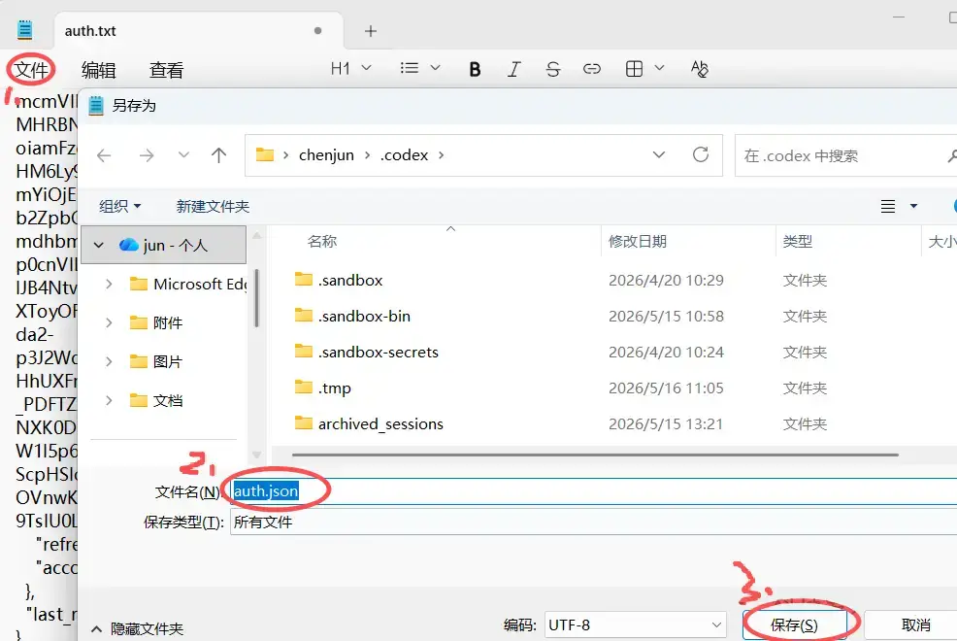The image size is (957, 641).
Task: Collapse the jun - 个人 tree node
Action: (98, 246)
